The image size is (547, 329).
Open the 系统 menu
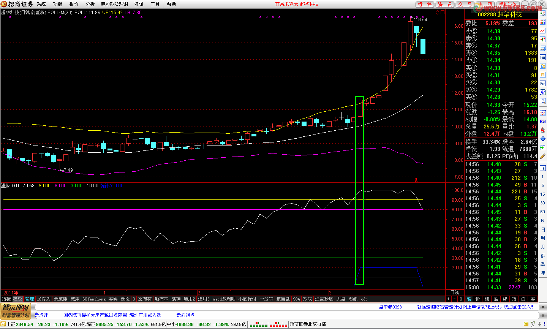pos(41,4)
